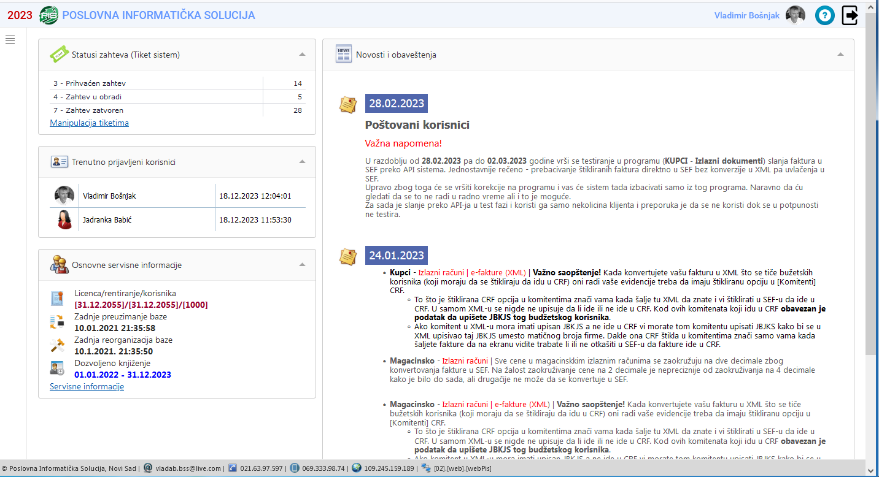Click the logged-in users card icon

[x=60, y=162]
